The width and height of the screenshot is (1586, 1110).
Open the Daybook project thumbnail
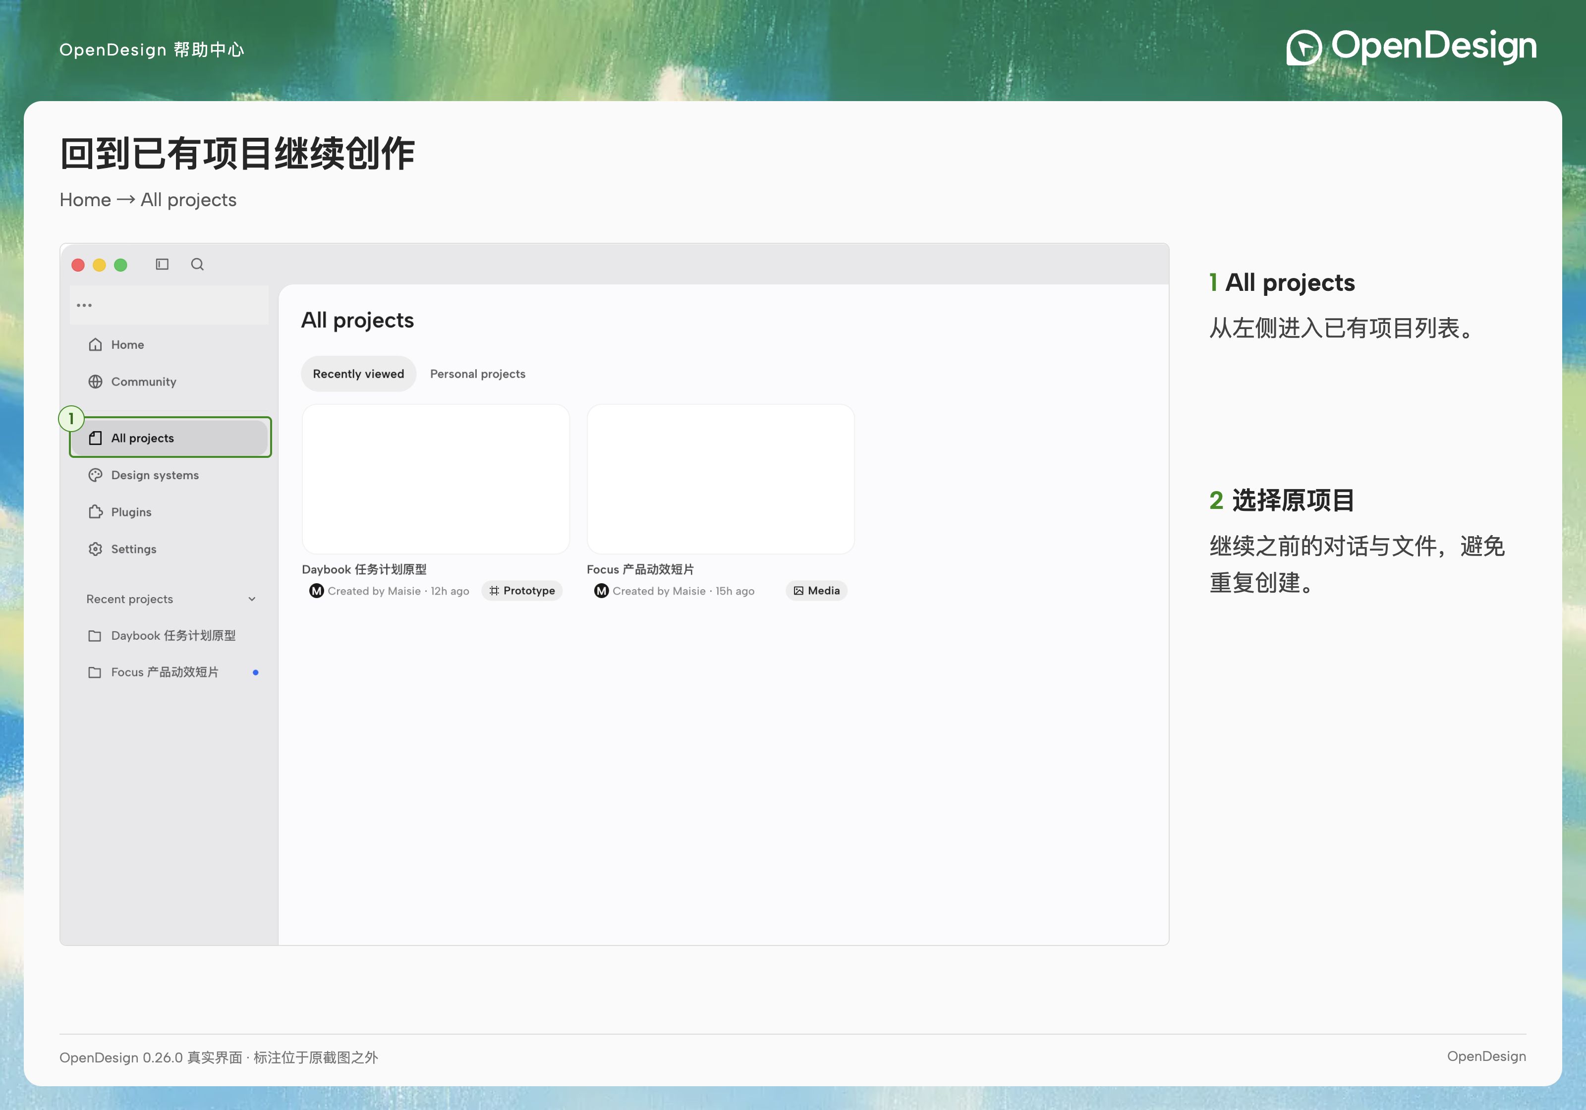(x=436, y=479)
